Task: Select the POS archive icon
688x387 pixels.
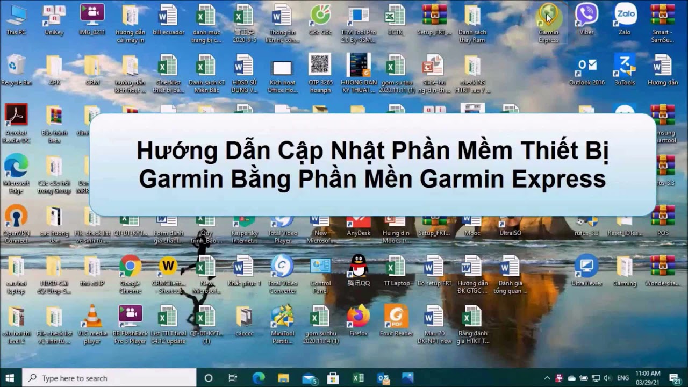Action: point(663,220)
